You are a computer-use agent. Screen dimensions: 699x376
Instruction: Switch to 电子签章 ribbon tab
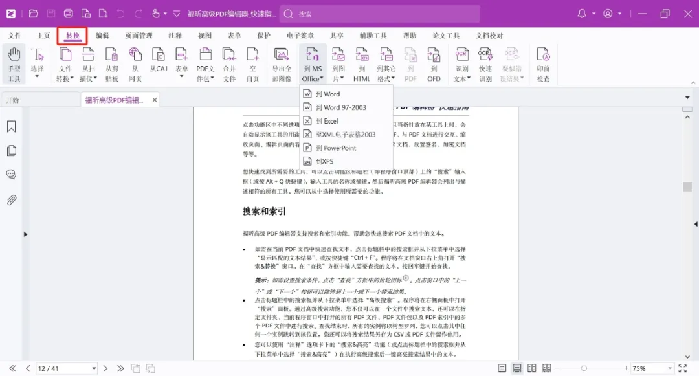pyautogui.click(x=300, y=36)
